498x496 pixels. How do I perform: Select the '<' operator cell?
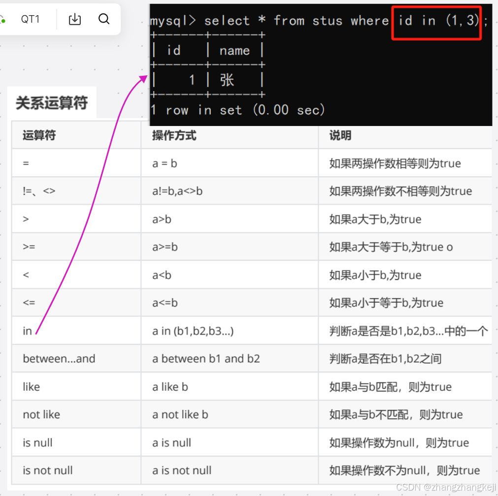(x=76, y=275)
